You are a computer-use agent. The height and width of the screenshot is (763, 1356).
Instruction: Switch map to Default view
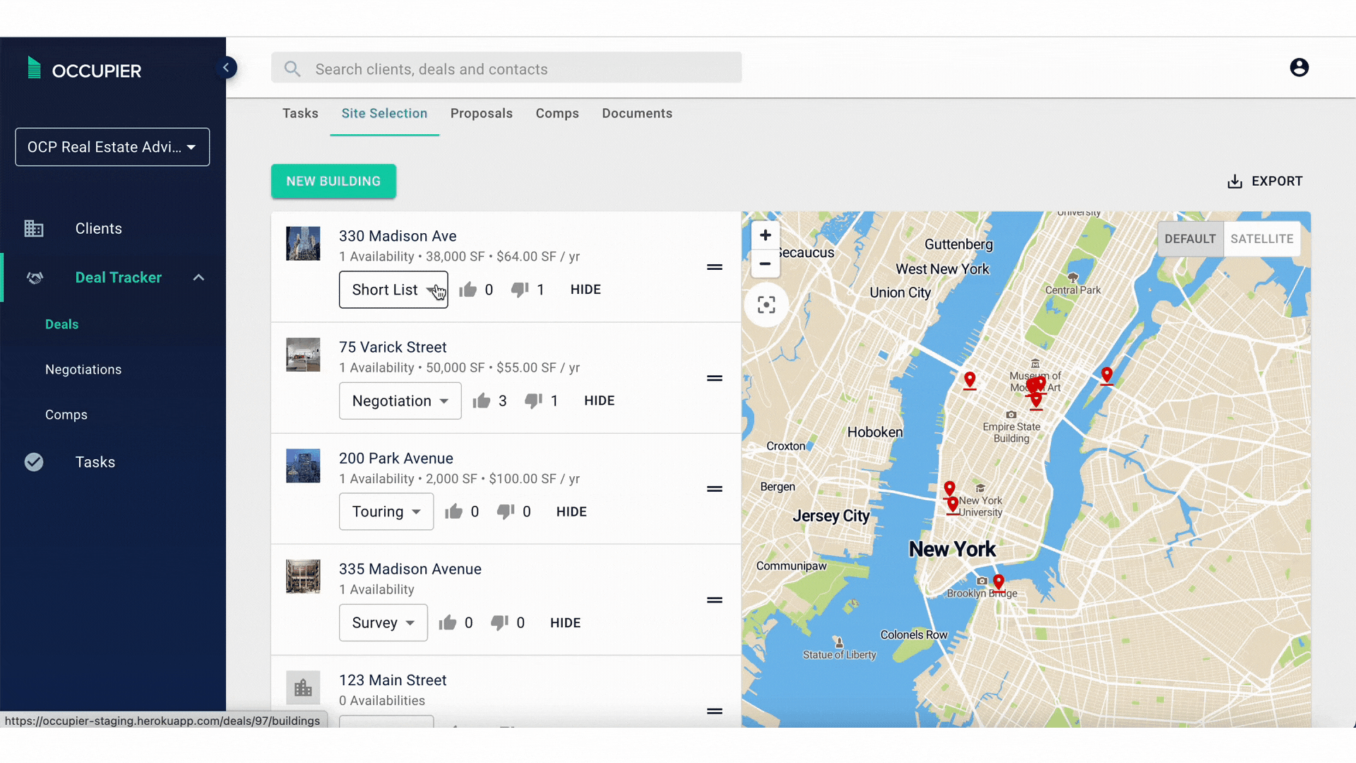click(1190, 239)
